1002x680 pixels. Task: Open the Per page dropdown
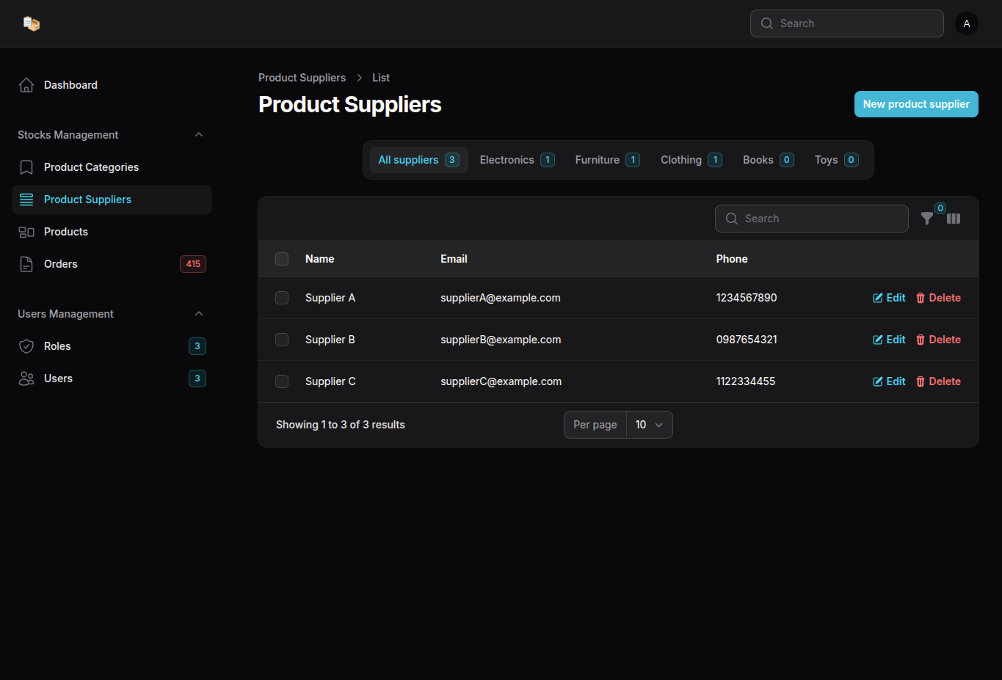[x=649, y=425]
